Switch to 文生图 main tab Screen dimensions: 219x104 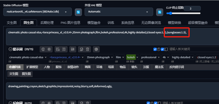click(x=12, y=23)
